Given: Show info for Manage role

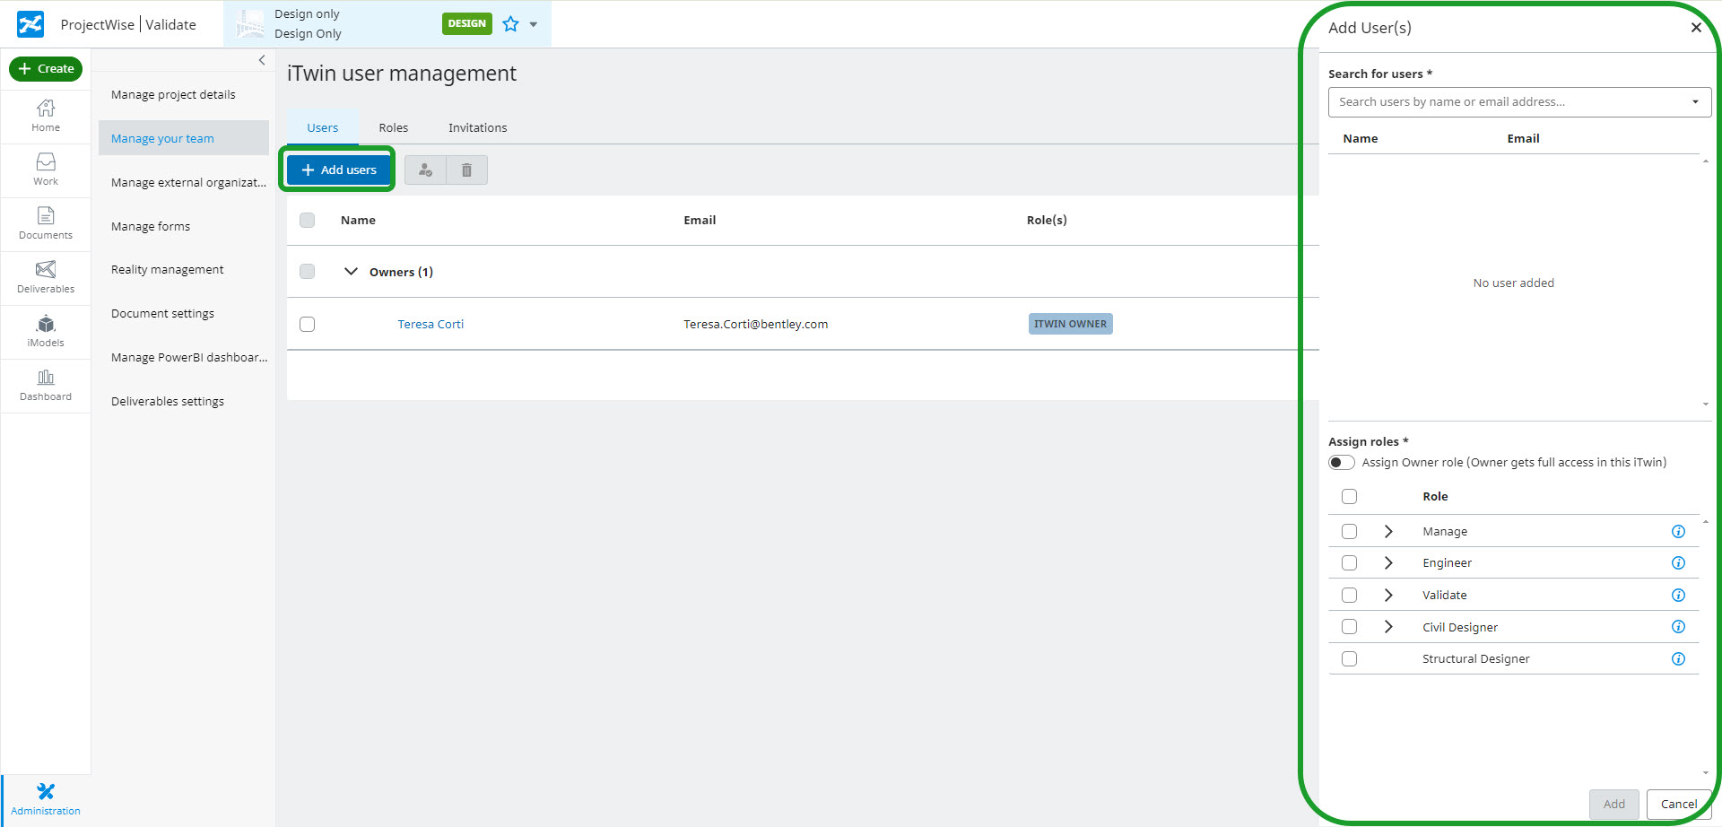Looking at the screenshot, I should coord(1678,531).
